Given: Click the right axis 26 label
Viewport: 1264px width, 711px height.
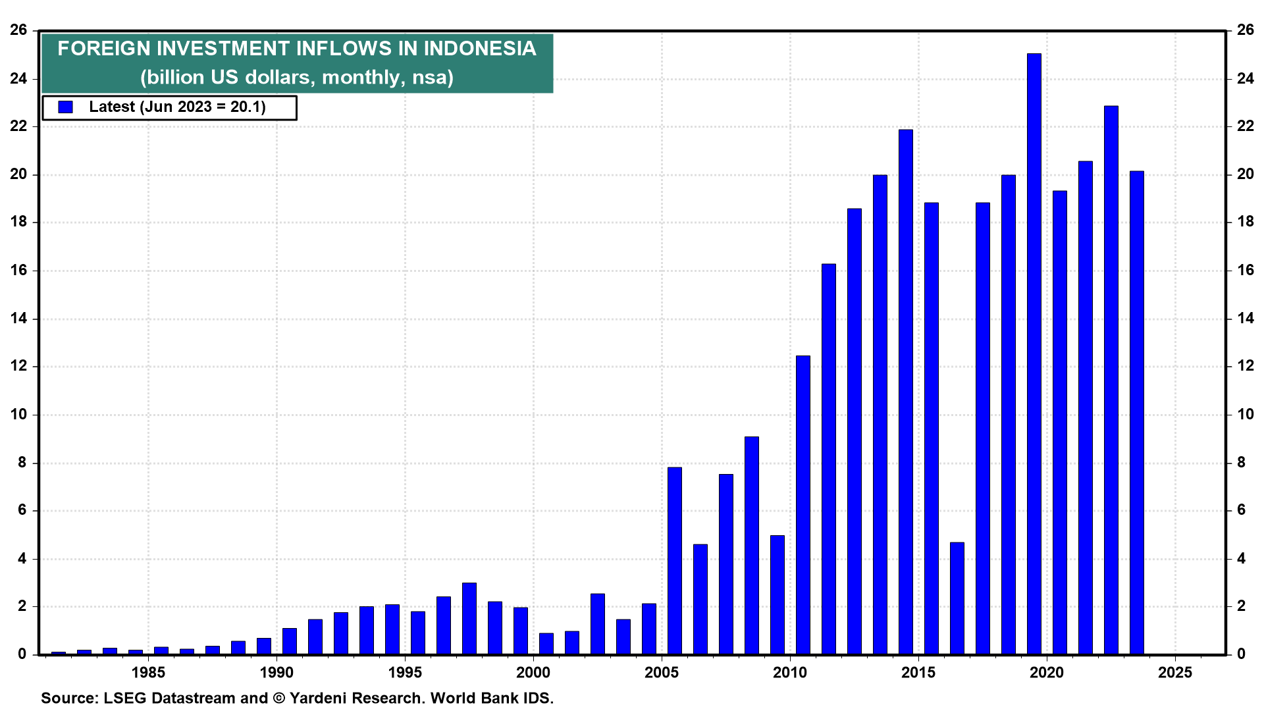Looking at the screenshot, I should point(1245,30).
